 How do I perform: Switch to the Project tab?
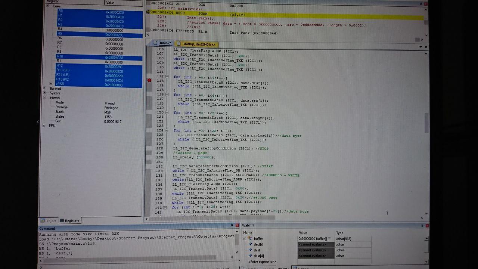49,221
